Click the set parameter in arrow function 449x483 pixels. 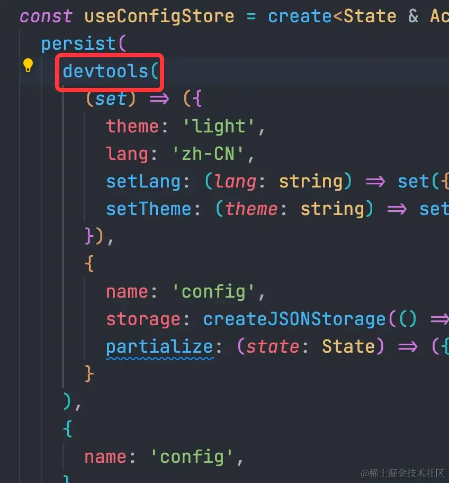click(111, 99)
